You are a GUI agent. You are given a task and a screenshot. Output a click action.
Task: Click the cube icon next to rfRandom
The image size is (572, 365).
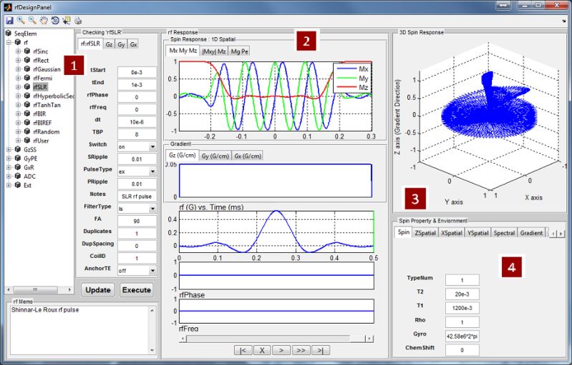coord(27,131)
